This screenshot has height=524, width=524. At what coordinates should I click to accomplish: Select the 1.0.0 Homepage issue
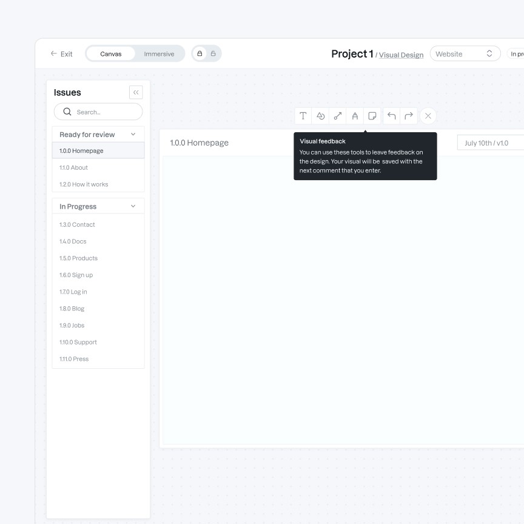[x=98, y=151]
